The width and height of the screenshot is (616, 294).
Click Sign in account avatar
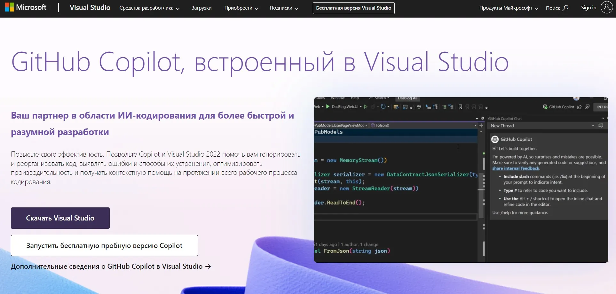click(607, 7)
